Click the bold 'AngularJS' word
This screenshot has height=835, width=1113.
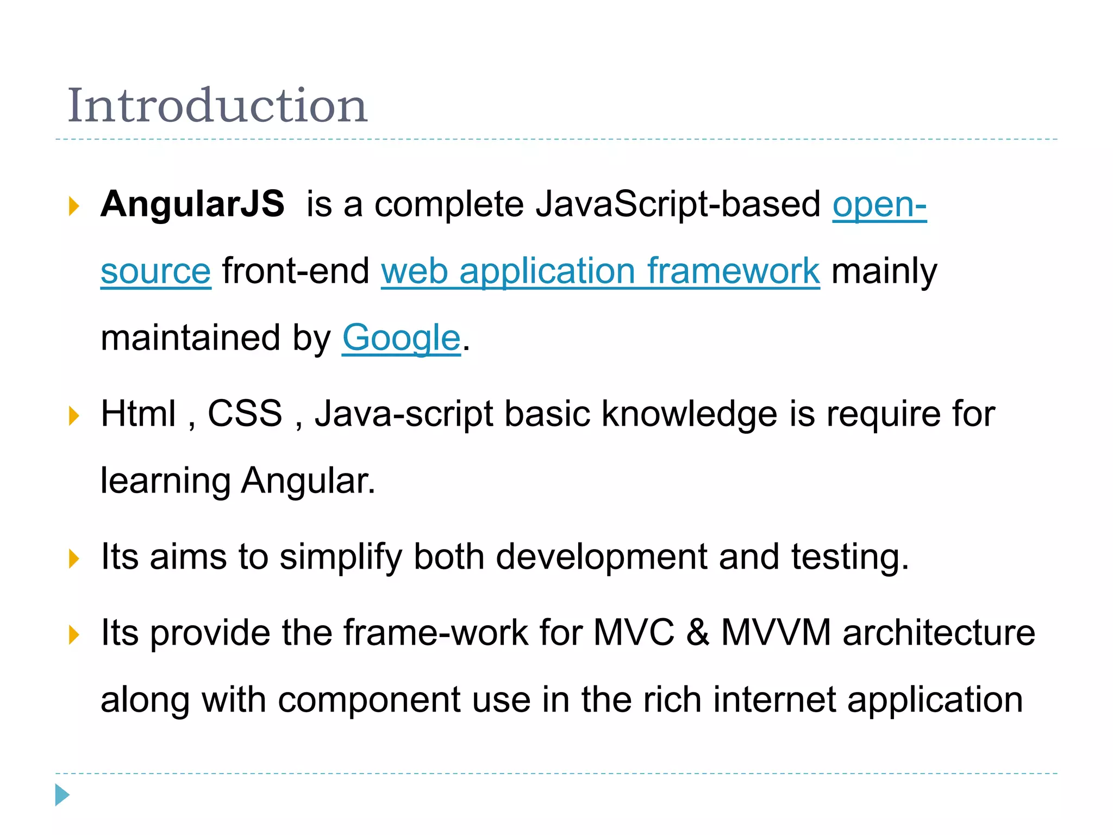192,204
